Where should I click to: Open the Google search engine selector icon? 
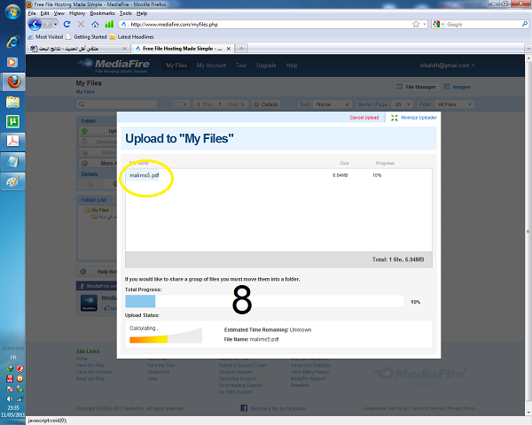pyautogui.click(x=438, y=25)
